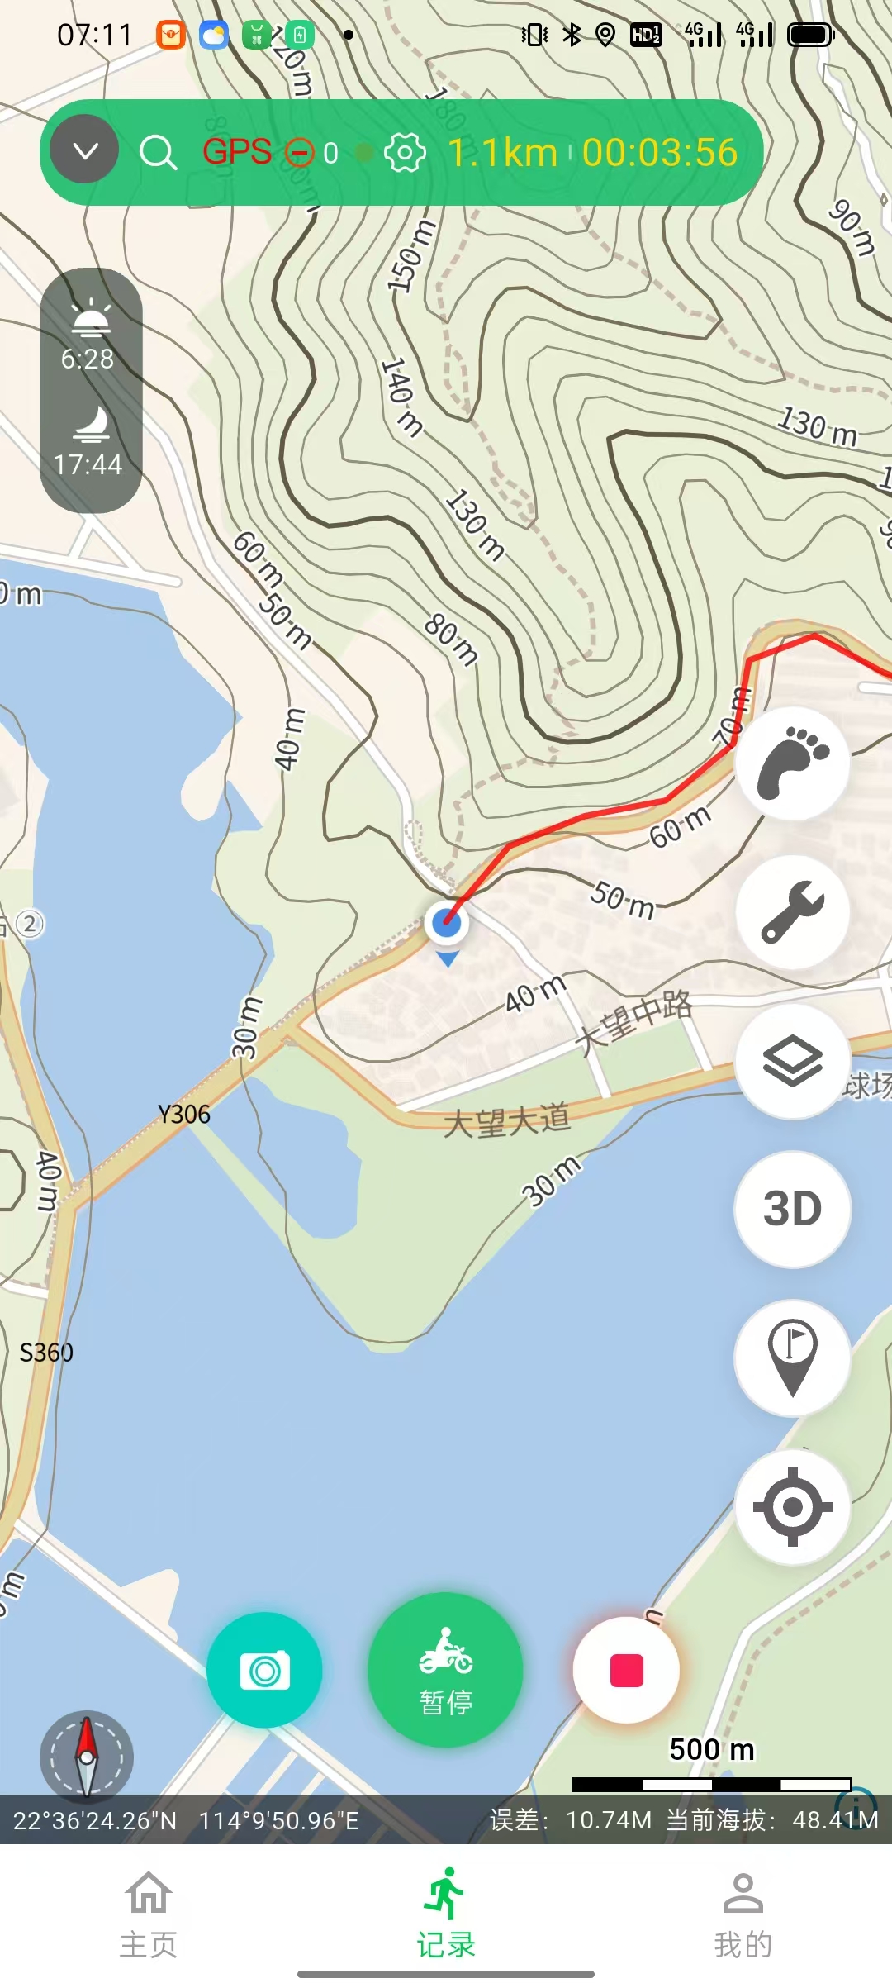Open search with magnifier icon
The width and height of the screenshot is (892, 1983).
[158, 152]
